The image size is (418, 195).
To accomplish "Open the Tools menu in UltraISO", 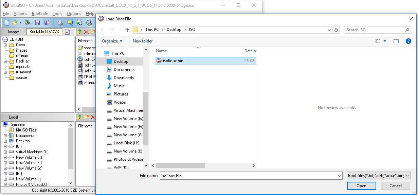I will 57,14.
